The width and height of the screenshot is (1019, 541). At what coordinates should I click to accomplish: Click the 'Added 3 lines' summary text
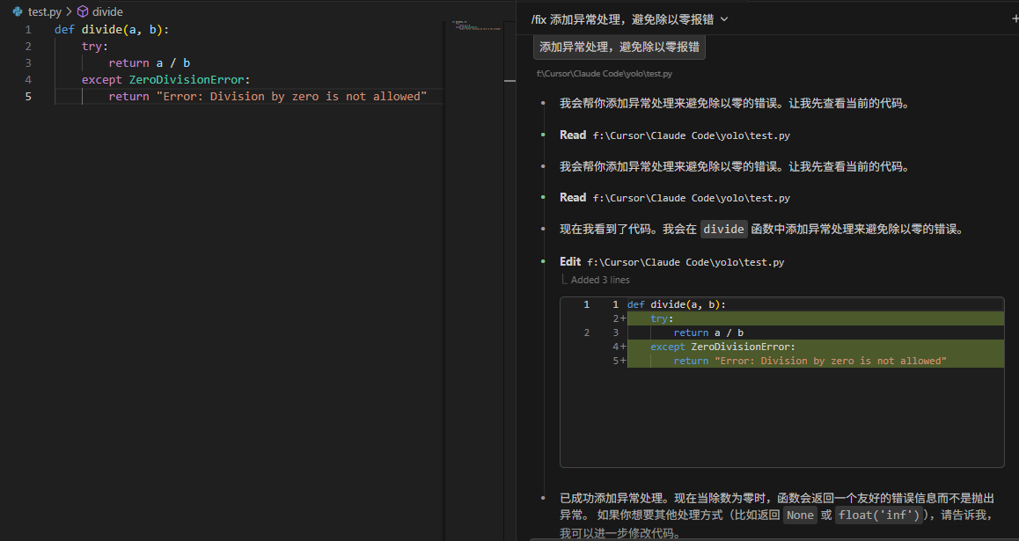600,280
